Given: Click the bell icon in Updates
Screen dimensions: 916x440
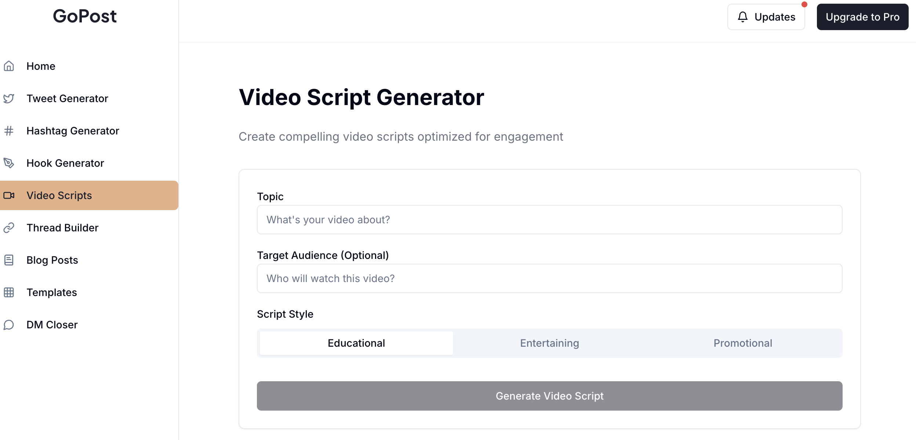Looking at the screenshot, I should [743, 17].
